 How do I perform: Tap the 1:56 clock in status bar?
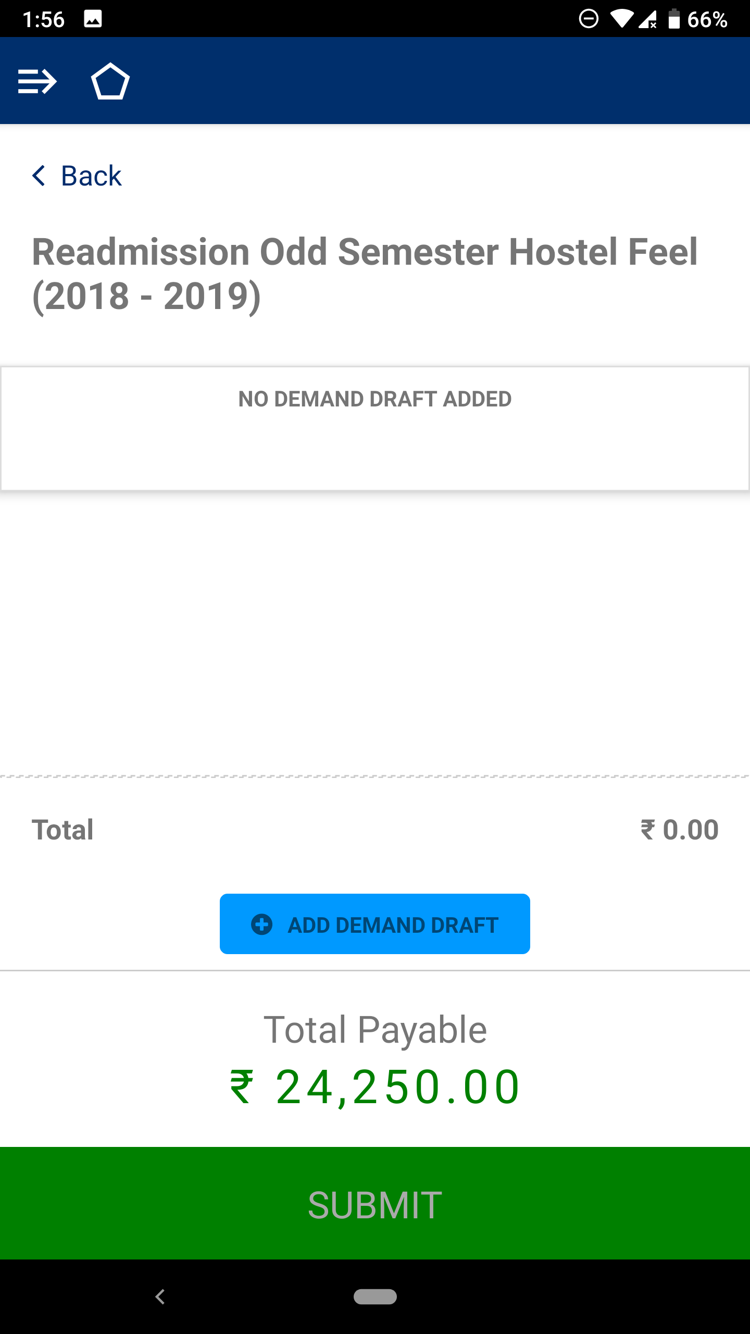[44, 19]
